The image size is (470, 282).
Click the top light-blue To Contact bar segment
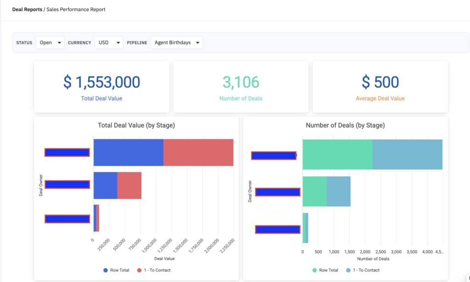(x=408, y=155)
